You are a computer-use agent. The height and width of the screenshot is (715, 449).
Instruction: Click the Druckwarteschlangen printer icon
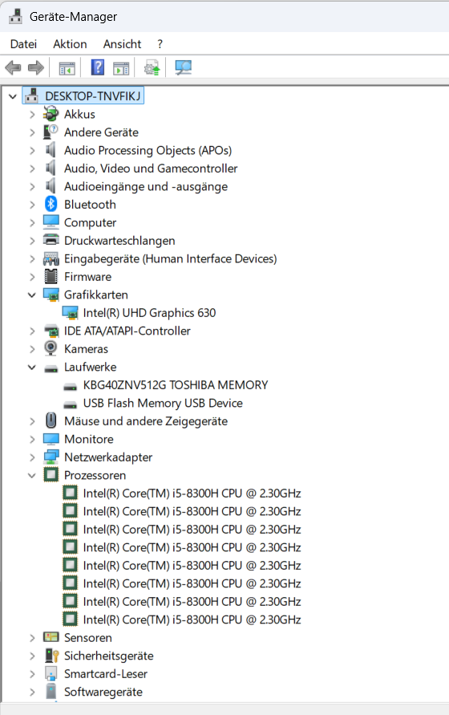point(51,240)
